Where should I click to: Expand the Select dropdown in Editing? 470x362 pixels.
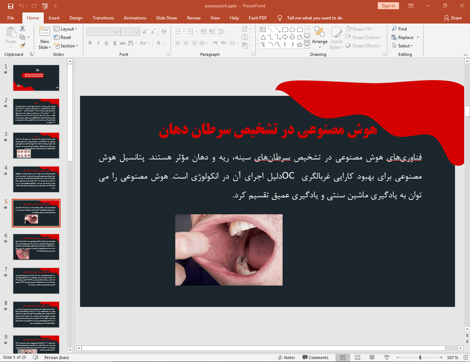[x=403, y=46]
